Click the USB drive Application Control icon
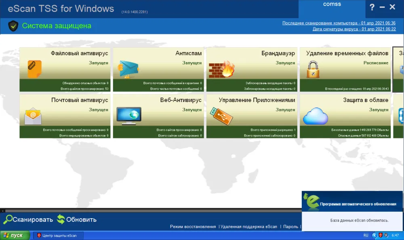Image resolution: width=404 pixels, height=240 pixels. point(221,116)
